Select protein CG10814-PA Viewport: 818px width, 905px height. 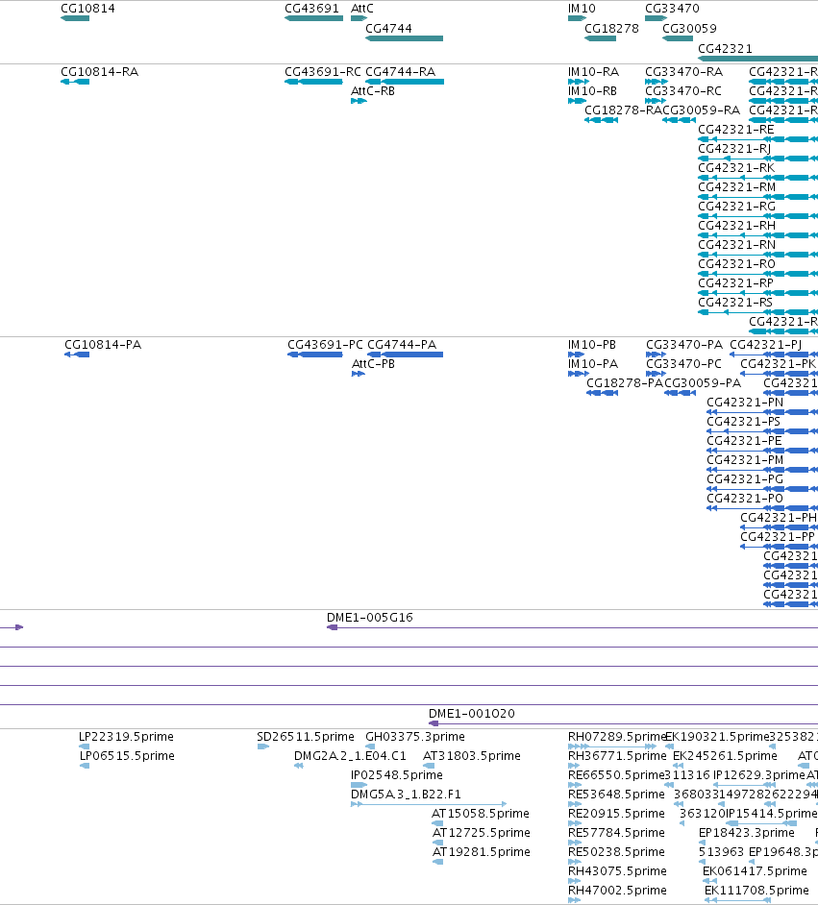(77, 355)
